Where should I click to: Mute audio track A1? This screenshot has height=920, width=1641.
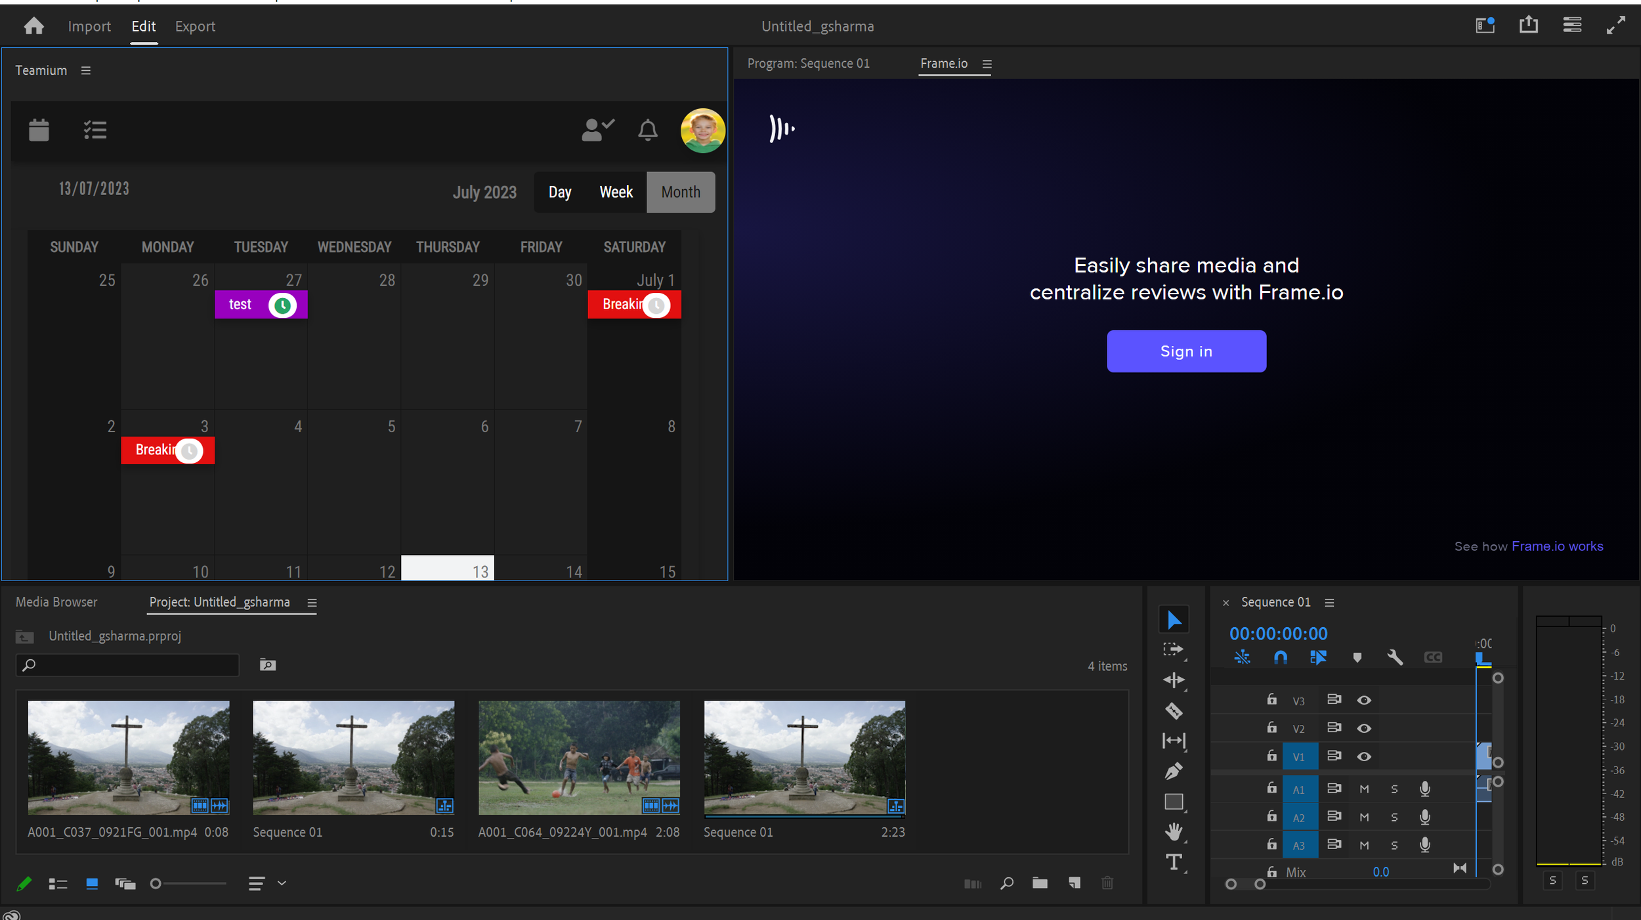[1364, 789]
